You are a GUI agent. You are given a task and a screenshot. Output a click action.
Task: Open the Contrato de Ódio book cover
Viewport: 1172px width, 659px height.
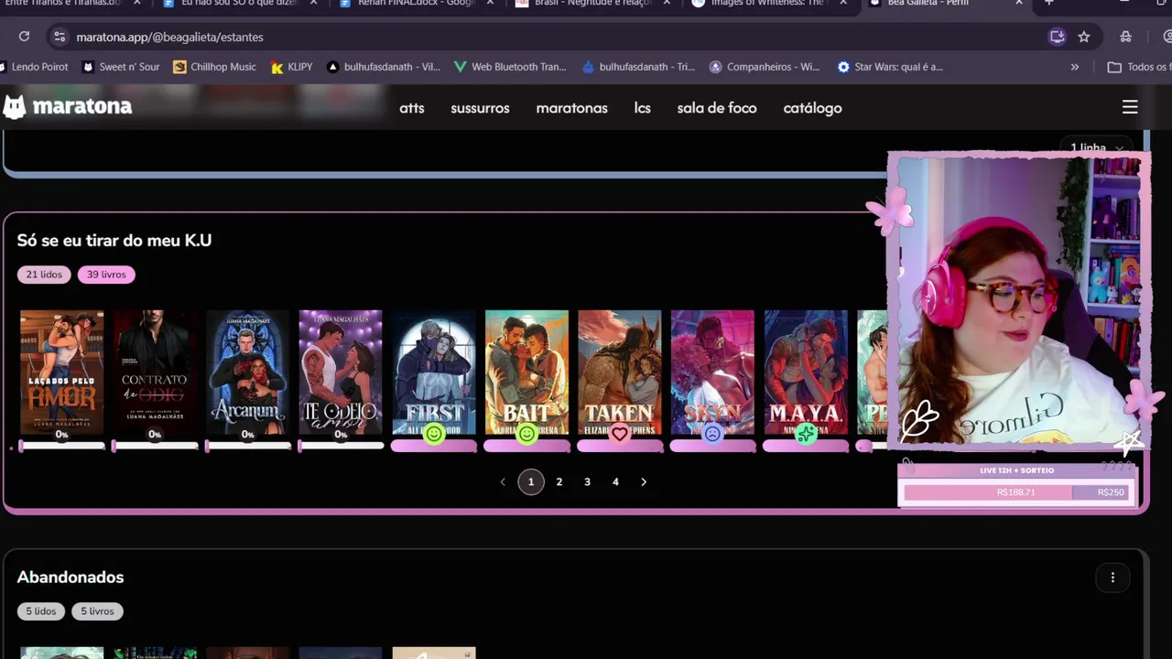155,372
